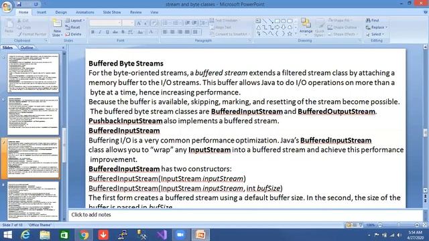
Task: Go to next slide button
Action: (426, 202)
